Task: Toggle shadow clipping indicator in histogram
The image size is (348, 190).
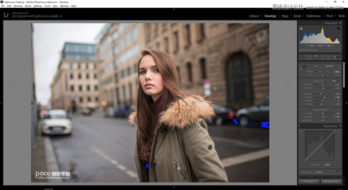Action: [301, 28]
